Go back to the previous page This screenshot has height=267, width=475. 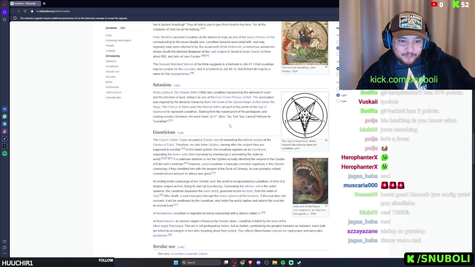pyautogui.click(x=13, y=11)
